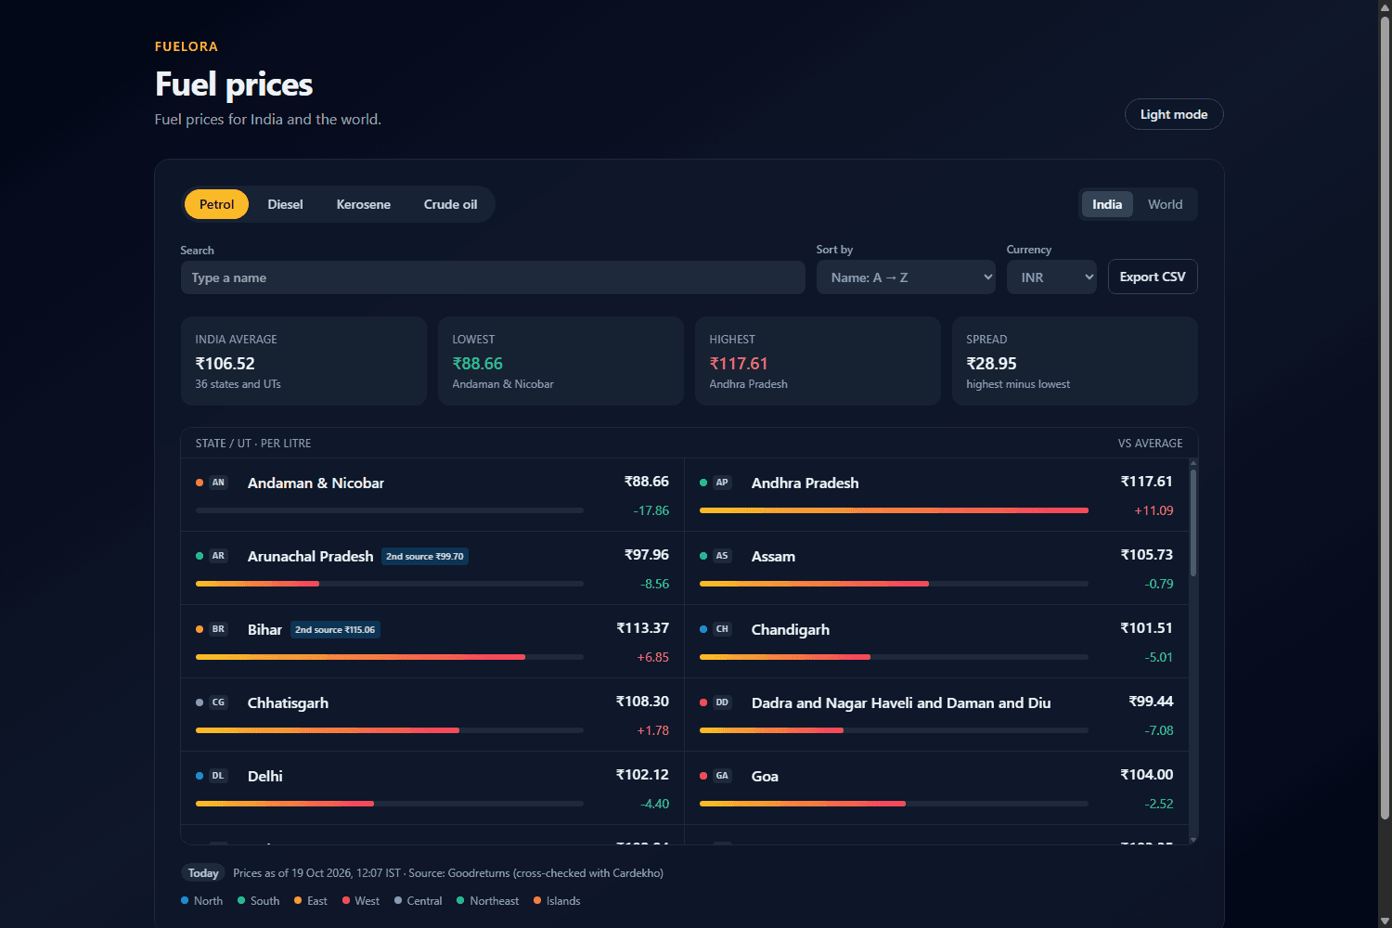Viewport: 1392px width, 928px height.
Task: Select the Chhatisgarh state name
Action: pyautogui.click(x=288, y=703)
